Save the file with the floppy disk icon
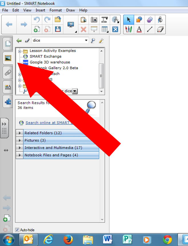Screen dimensions: 188x246 coord(58,29)
